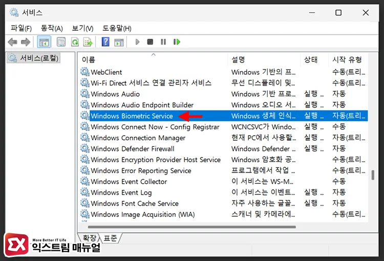Click the Restart Service icon

coord(177,42)
